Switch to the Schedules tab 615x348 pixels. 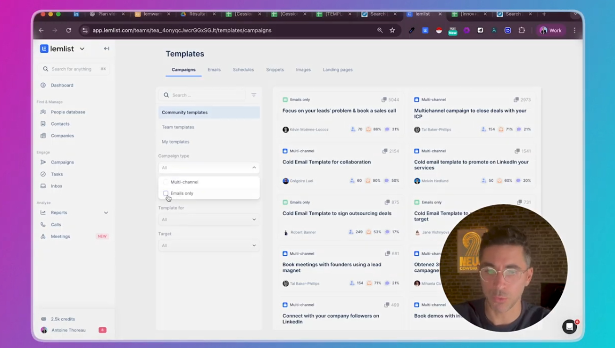coord(243,70)
